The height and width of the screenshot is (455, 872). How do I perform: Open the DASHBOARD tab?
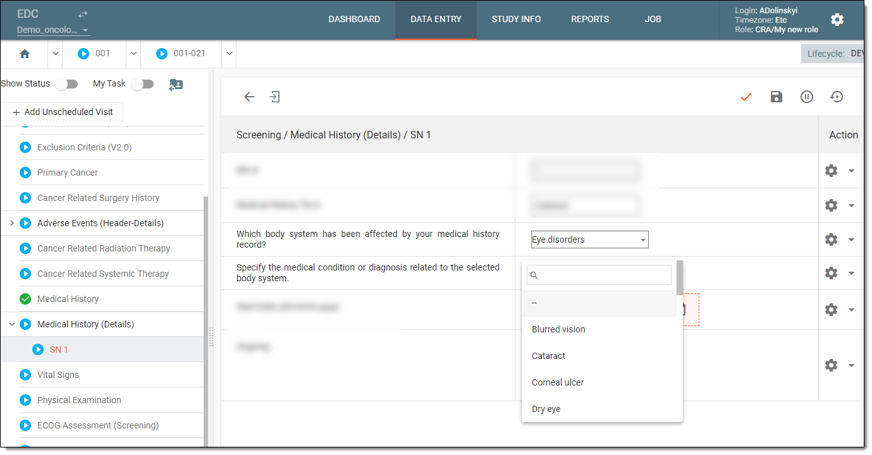[x=354, y=20]
